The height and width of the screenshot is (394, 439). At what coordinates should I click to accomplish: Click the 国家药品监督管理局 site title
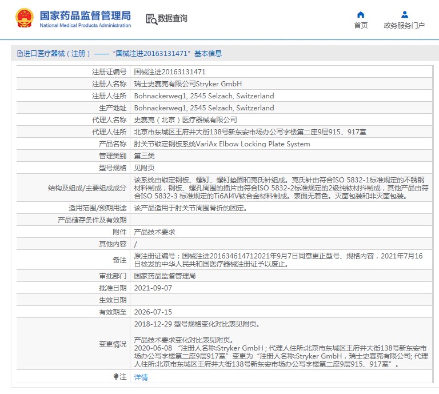[x=85, y=15]
